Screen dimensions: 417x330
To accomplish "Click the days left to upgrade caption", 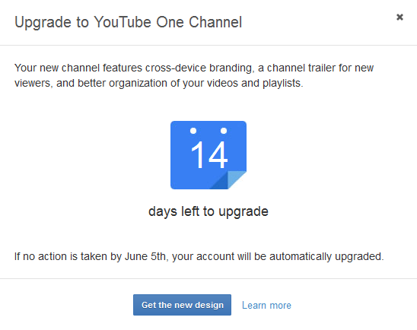I will click(208, 211).
